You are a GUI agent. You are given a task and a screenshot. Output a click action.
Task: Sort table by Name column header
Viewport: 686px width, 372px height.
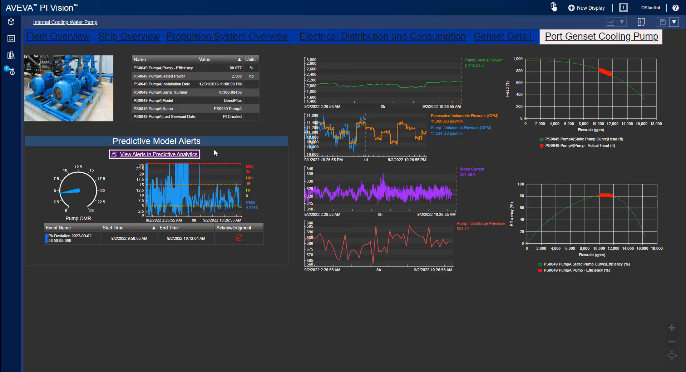pos(164,59)
